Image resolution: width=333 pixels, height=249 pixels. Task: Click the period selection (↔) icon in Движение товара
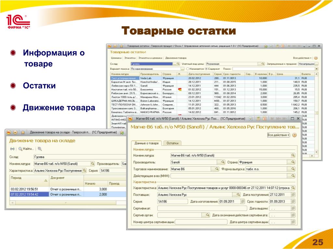pos(12,149)
